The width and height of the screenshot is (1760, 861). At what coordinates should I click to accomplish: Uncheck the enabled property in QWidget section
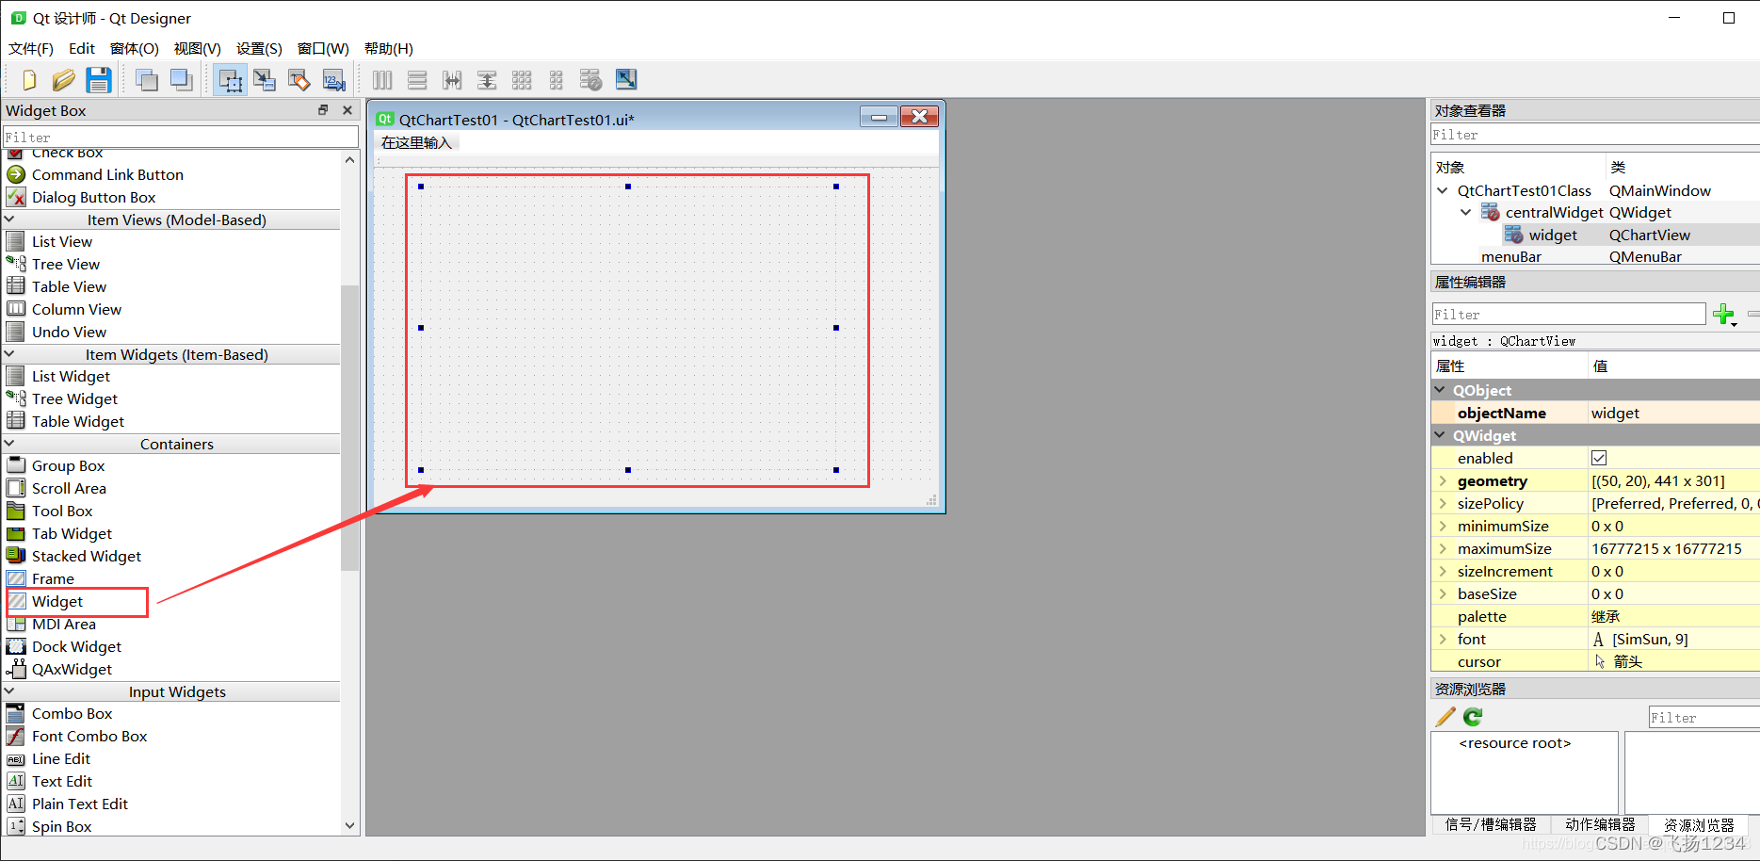(1600, 458)
